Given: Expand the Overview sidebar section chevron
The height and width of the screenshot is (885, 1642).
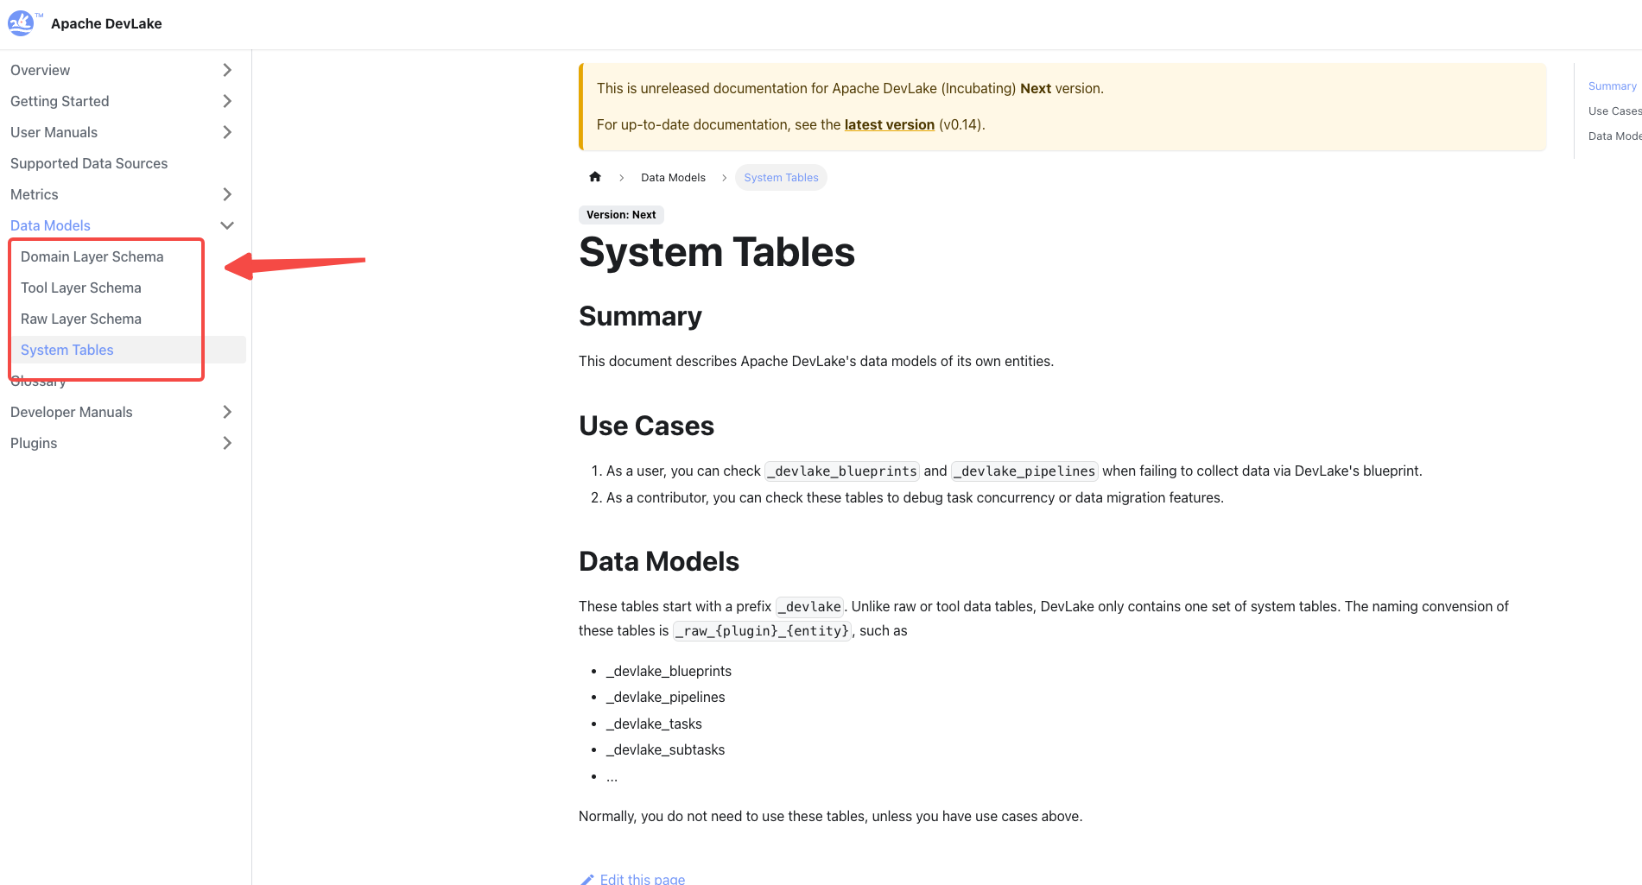Looking at the screenshot, I should click(x=227, y=70).
